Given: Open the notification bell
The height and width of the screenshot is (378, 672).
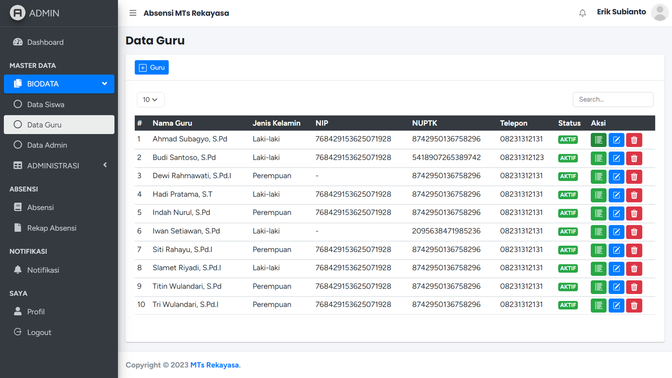Looking at the screenshot, I should coord(582,13).
